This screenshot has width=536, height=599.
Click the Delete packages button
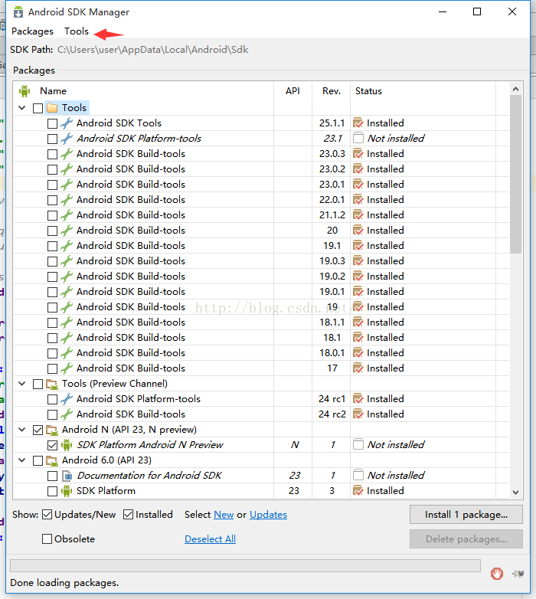click(x=466, y=539)
